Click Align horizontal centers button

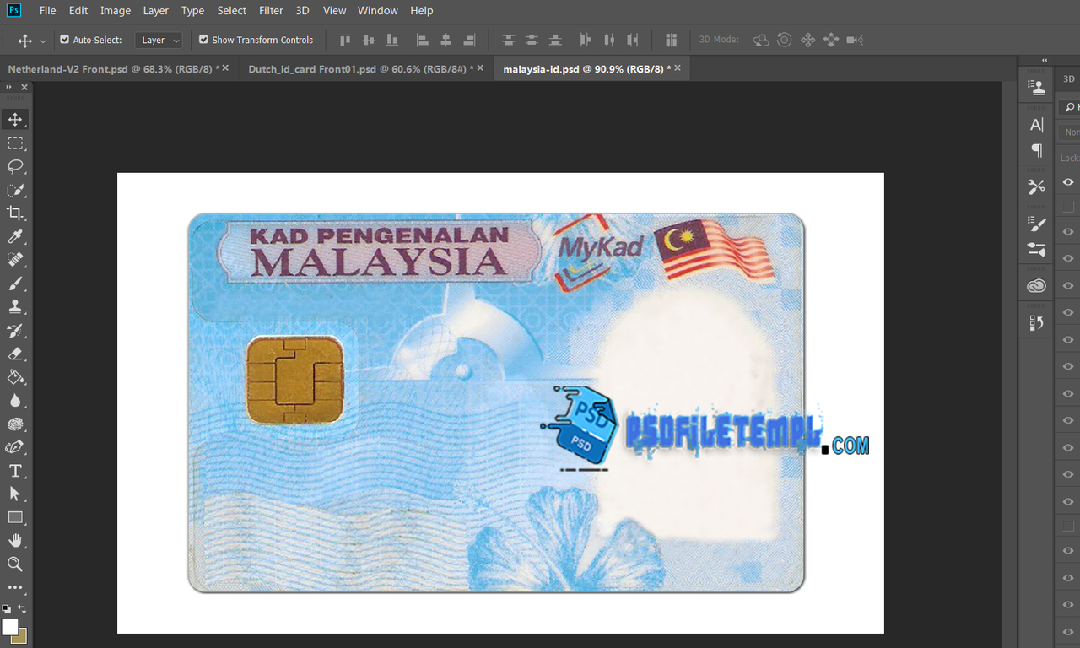point(446,40)
